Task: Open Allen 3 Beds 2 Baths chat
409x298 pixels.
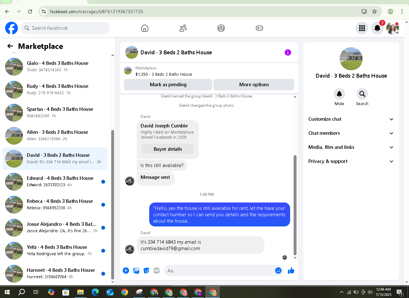Action: coord(55,136)
